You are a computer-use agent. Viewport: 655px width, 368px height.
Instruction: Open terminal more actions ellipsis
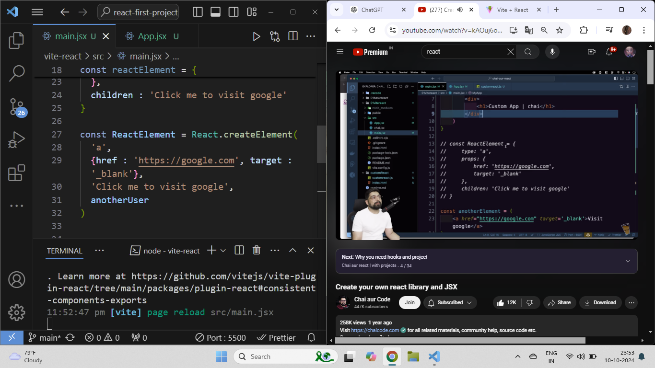[275, 250]
